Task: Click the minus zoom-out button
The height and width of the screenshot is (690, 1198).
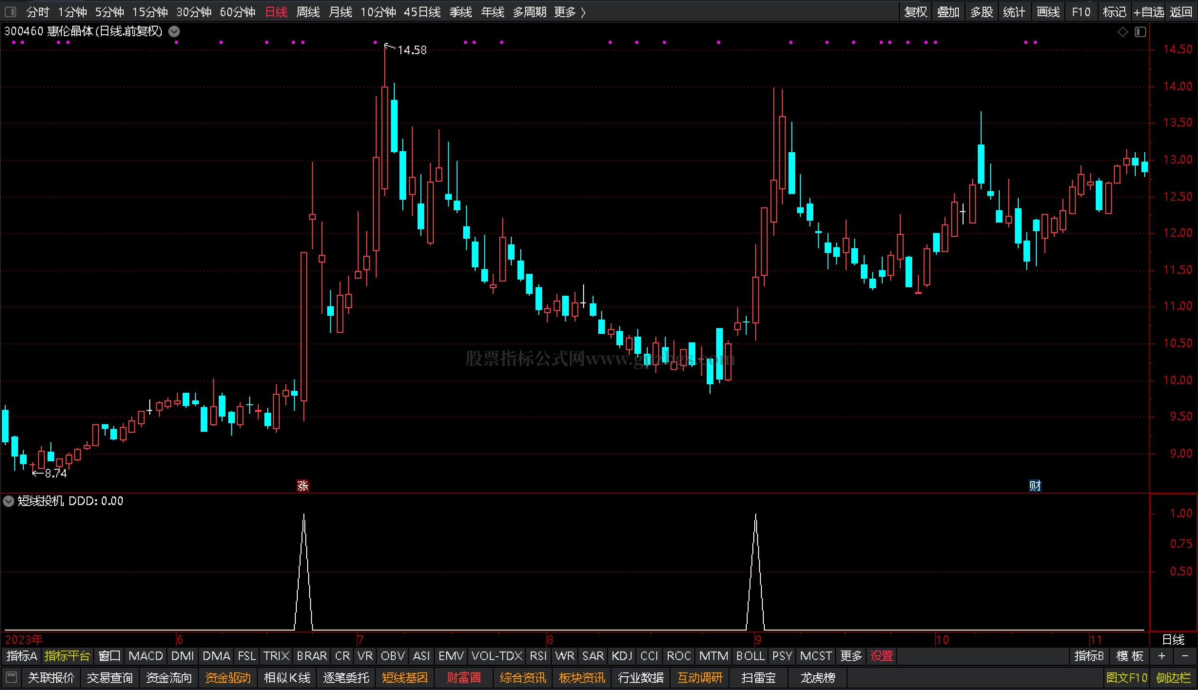Action: coord(1185,656)
